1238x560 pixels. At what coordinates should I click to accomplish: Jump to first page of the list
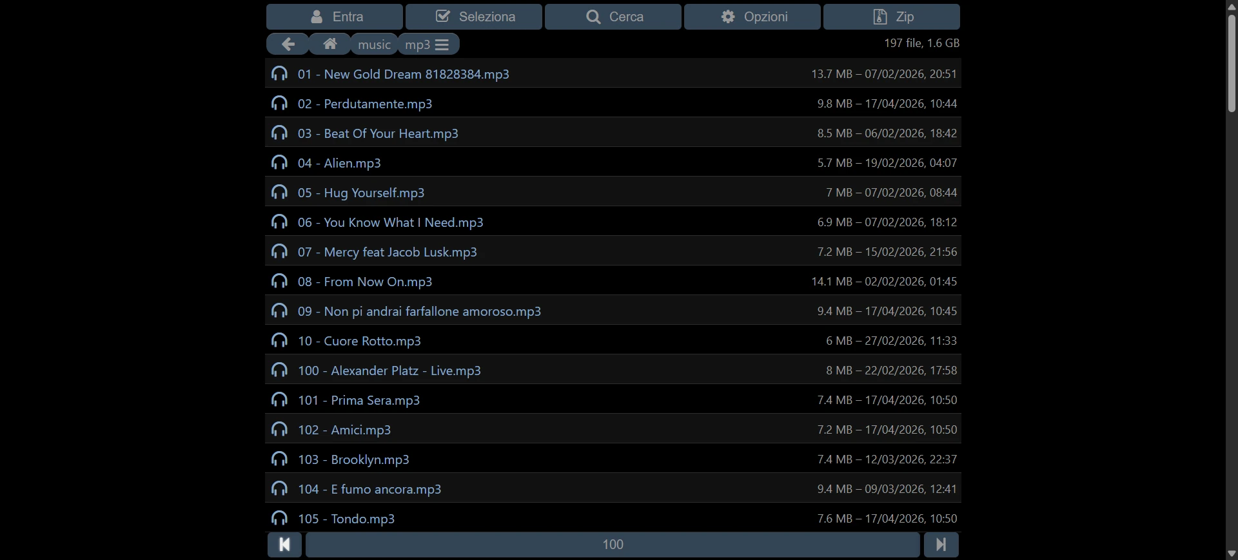284,545
